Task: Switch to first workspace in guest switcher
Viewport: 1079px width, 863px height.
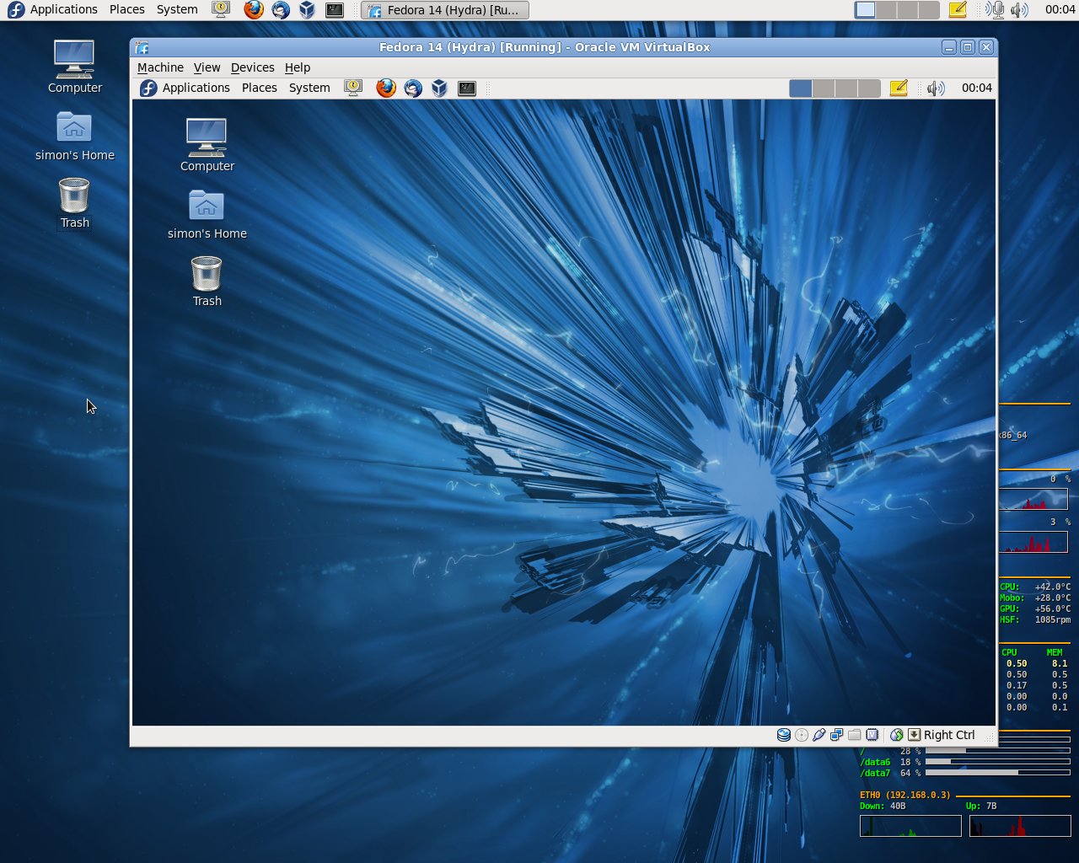Action: pyautogui.click(x=801, y=88)
